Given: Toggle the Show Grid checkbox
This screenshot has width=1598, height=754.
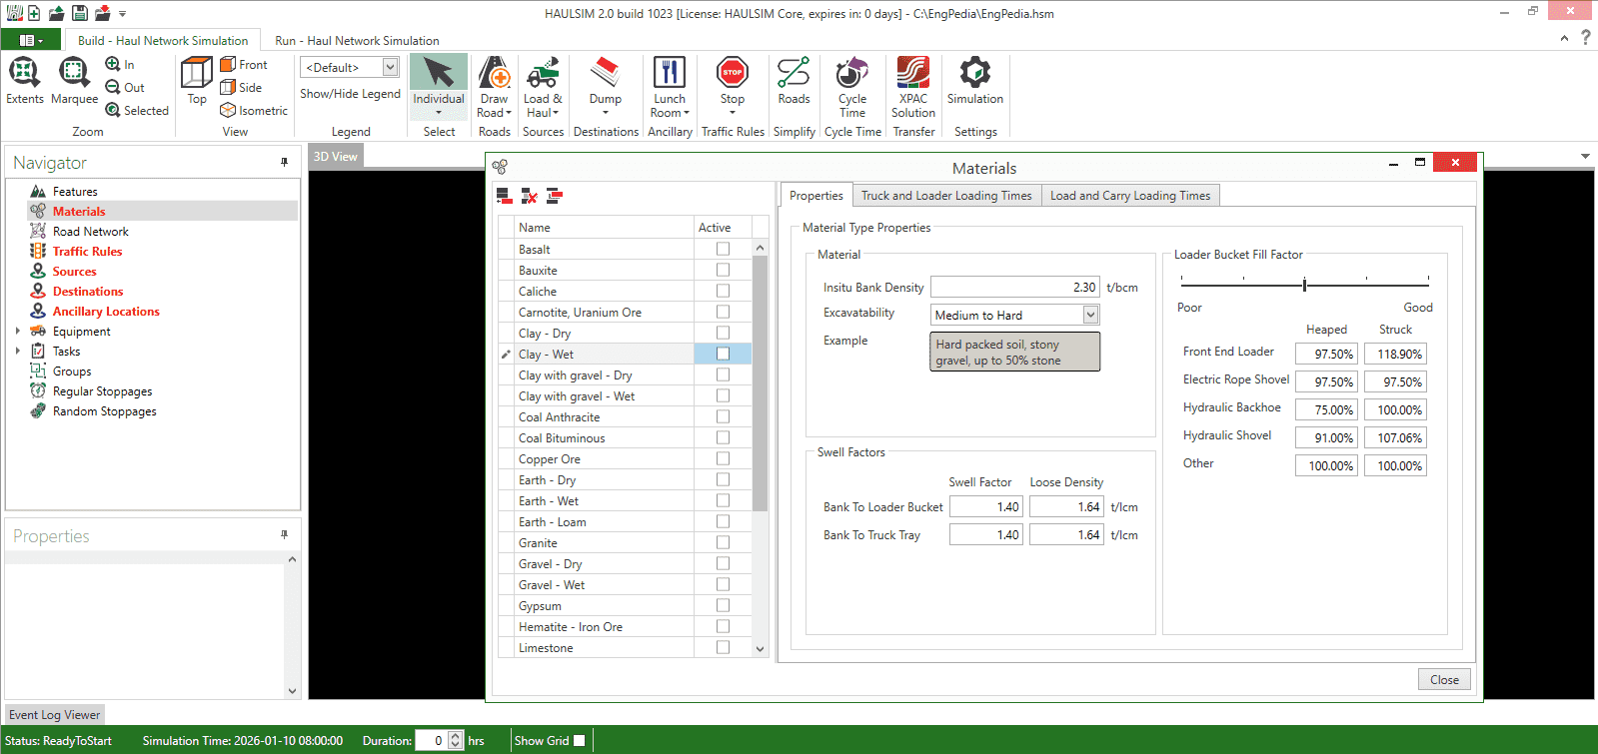Looking at the screenshot, I should click(580, 741).
